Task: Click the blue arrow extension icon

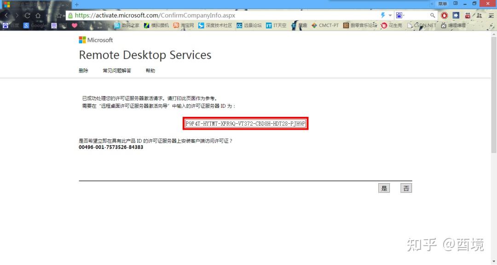Action: (456, 15)
